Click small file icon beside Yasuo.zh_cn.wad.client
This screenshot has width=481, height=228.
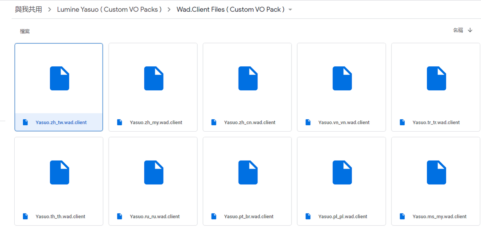tap(214, 122)
